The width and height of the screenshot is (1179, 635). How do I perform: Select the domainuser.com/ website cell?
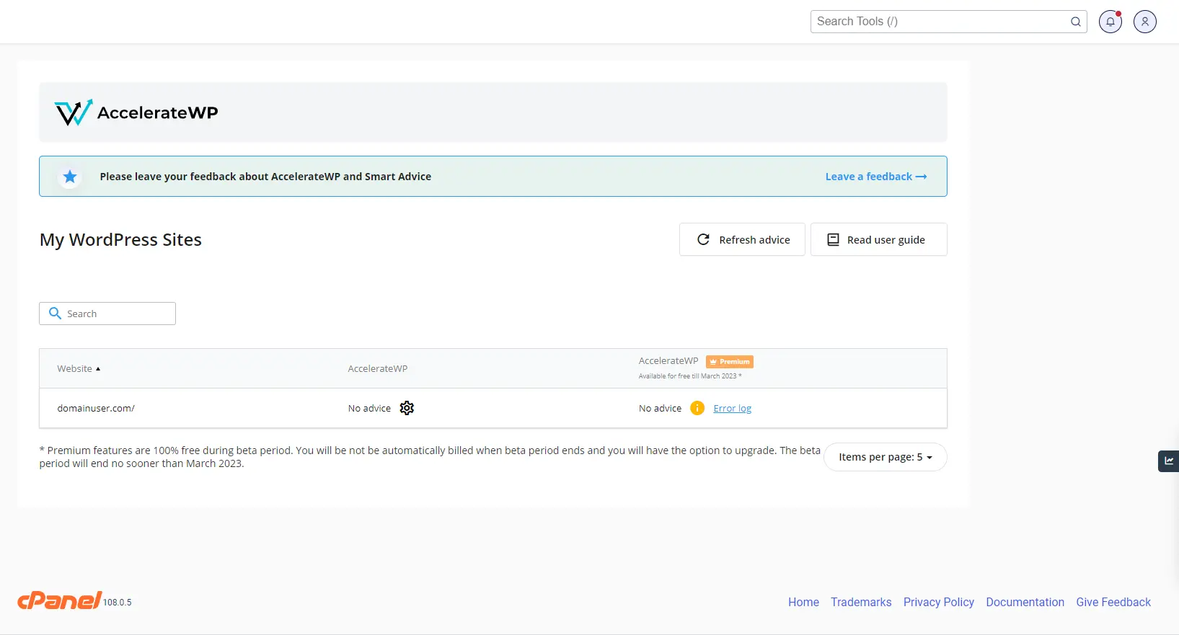(x=96, y=408)
